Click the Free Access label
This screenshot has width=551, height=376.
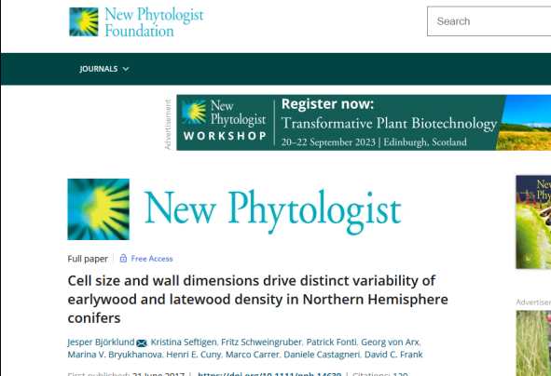pos(152,259)
